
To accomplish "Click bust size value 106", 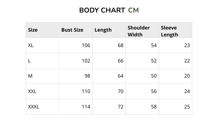I will (86, 45).
